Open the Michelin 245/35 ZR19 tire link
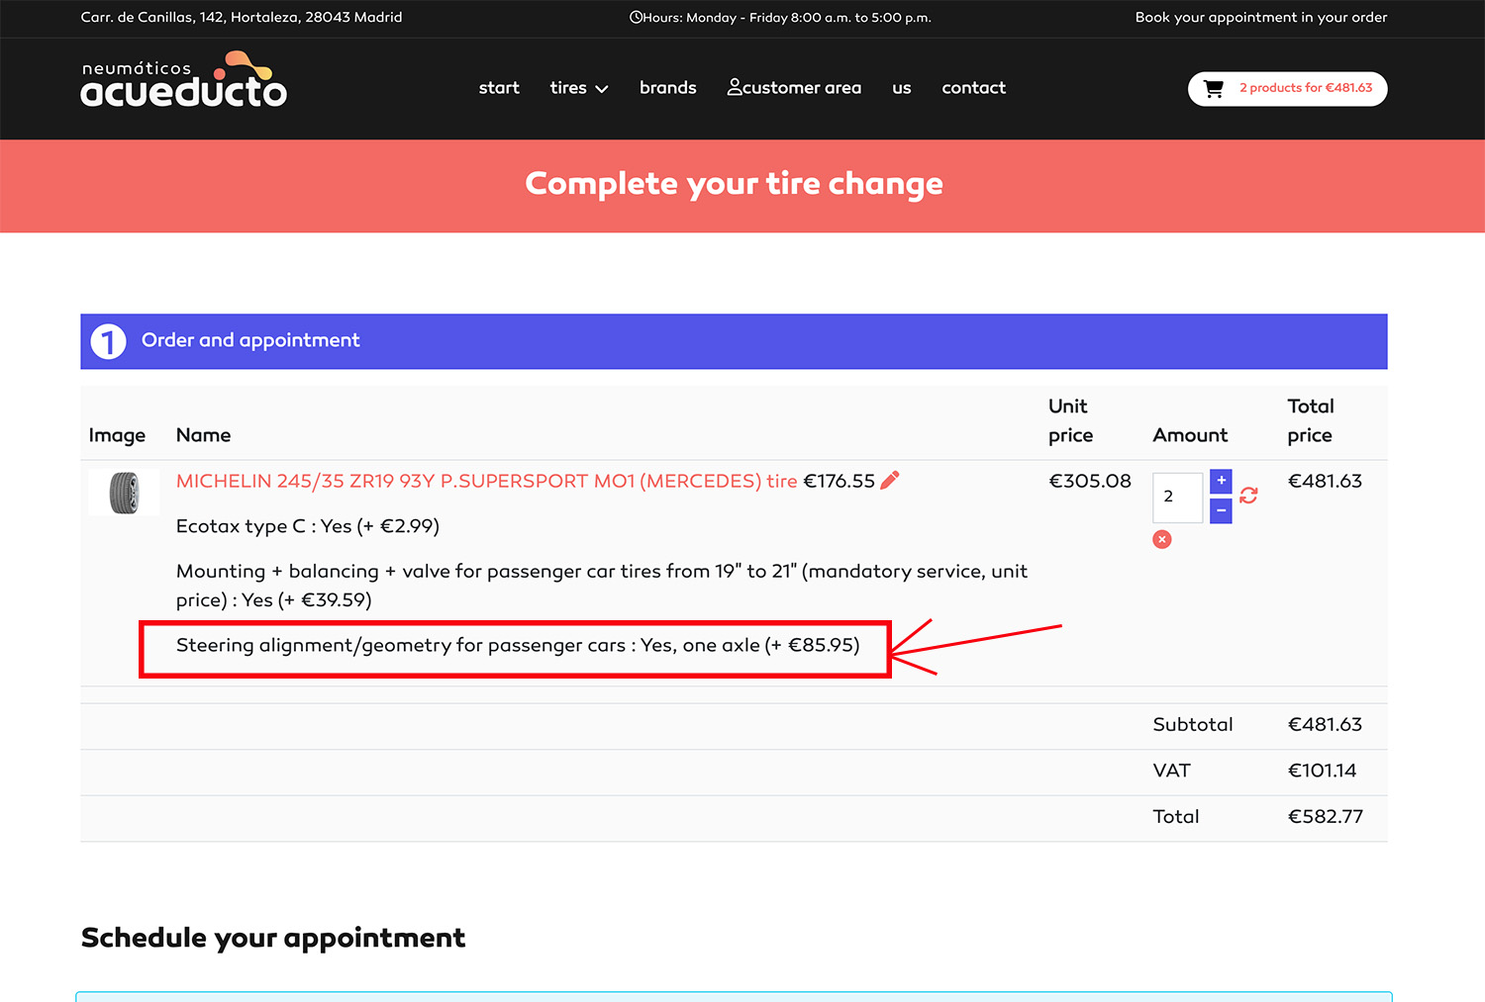1485x1002 pixels. pyautogui.click(x=486, y=482)
